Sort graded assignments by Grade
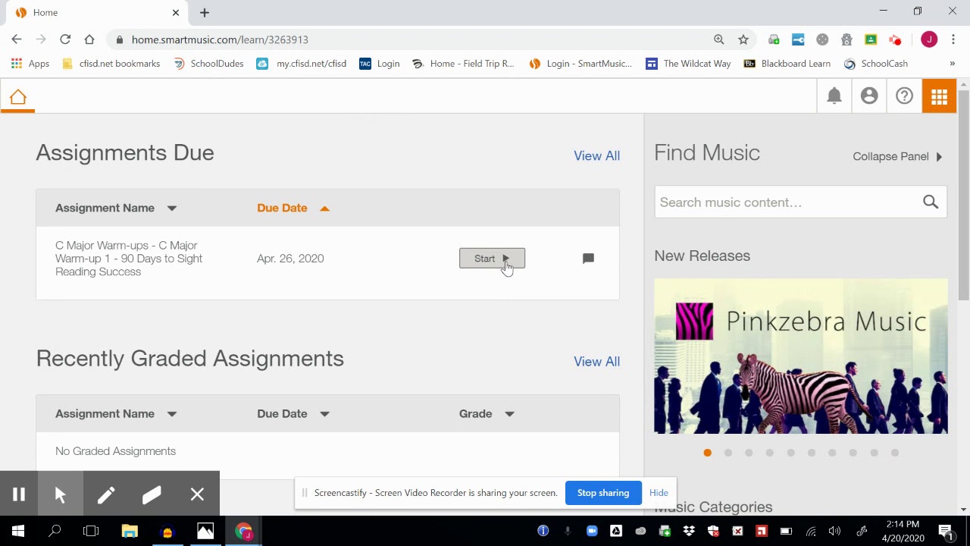 click(x=509, y=413)
